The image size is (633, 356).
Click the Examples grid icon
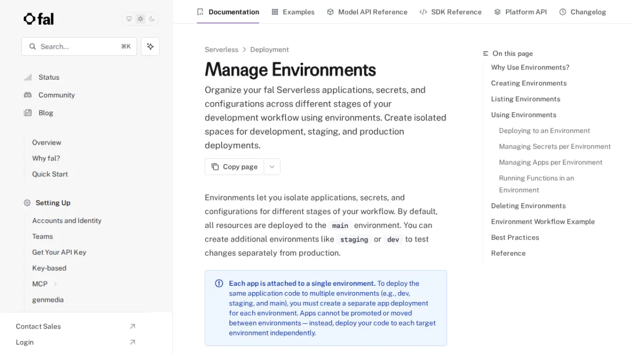pos(275,12)
